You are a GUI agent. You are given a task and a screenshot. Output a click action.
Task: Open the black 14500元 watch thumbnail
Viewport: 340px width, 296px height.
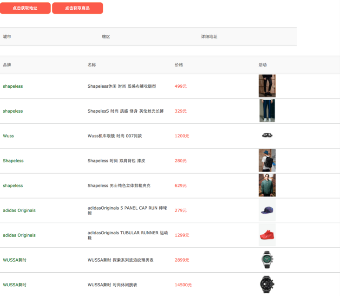[267, 284]
